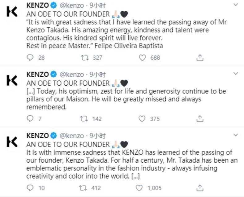Like the tweet with 688 likes
This screenshot has height=197, width=244.
coord(142,58)
